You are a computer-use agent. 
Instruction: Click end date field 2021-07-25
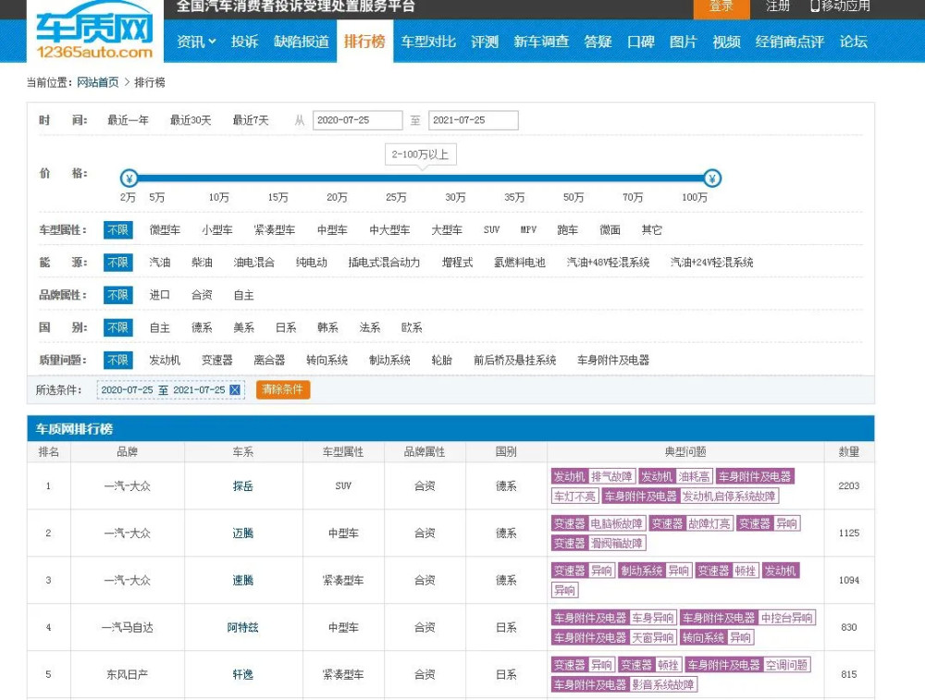[473, 120]
